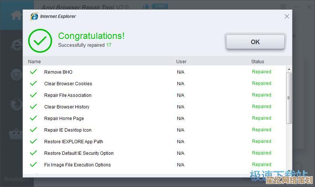Click the User column header
The height and width of the screenshot is (187, 315).
[x=181, y=61]
